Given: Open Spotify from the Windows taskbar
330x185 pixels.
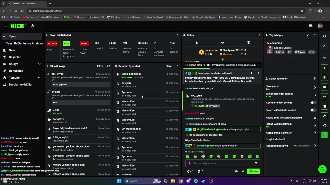Looking at the screenshot, I should click(x=196, y=181).
